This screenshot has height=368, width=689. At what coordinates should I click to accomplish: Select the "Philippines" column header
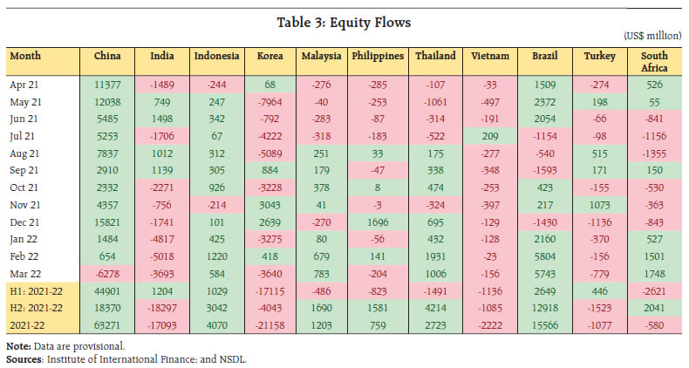click(x=378, y=56)
